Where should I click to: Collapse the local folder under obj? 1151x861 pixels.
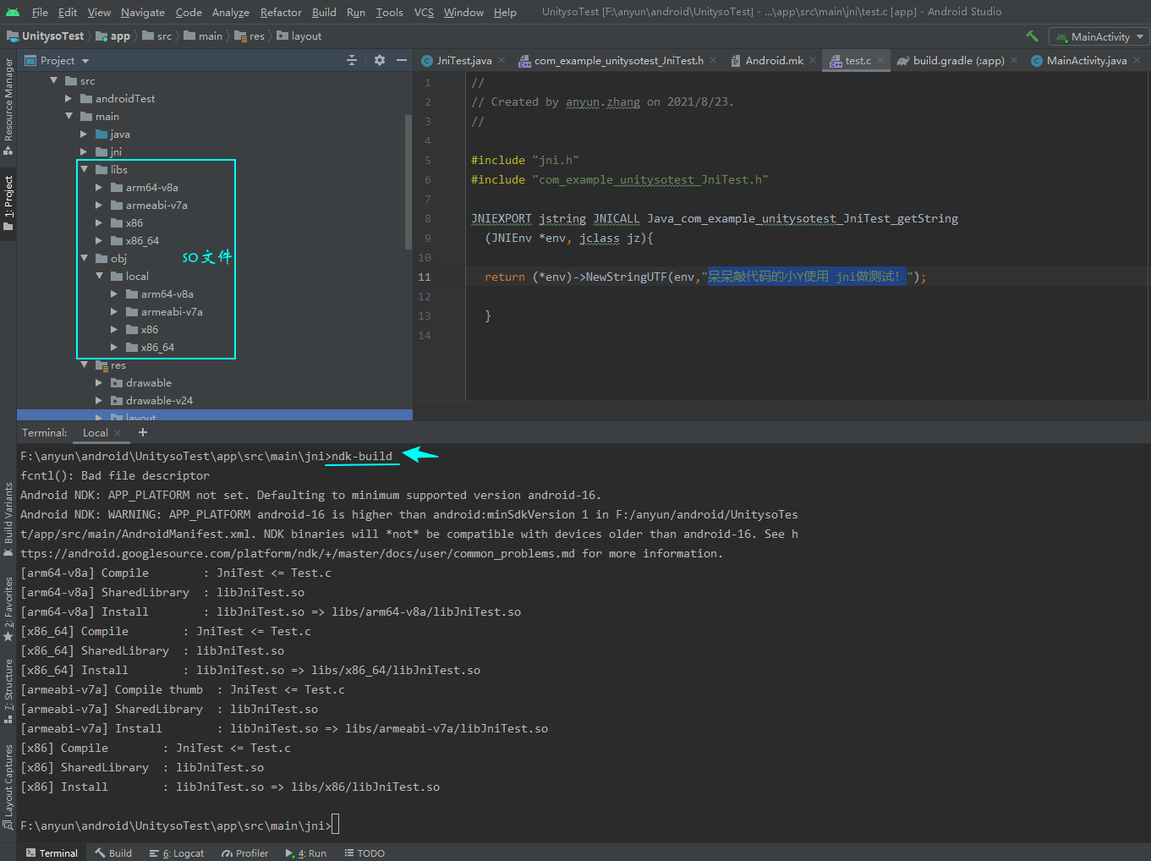click(x=99, y=277)
